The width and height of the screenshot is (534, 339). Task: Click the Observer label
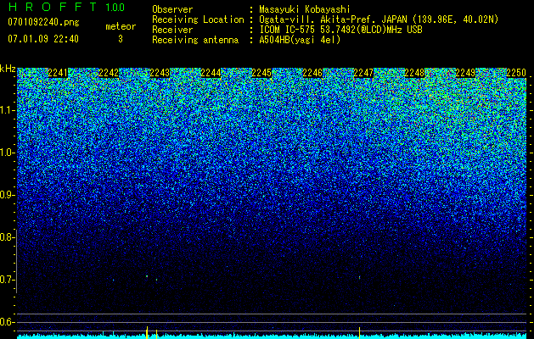click(172, 9)
